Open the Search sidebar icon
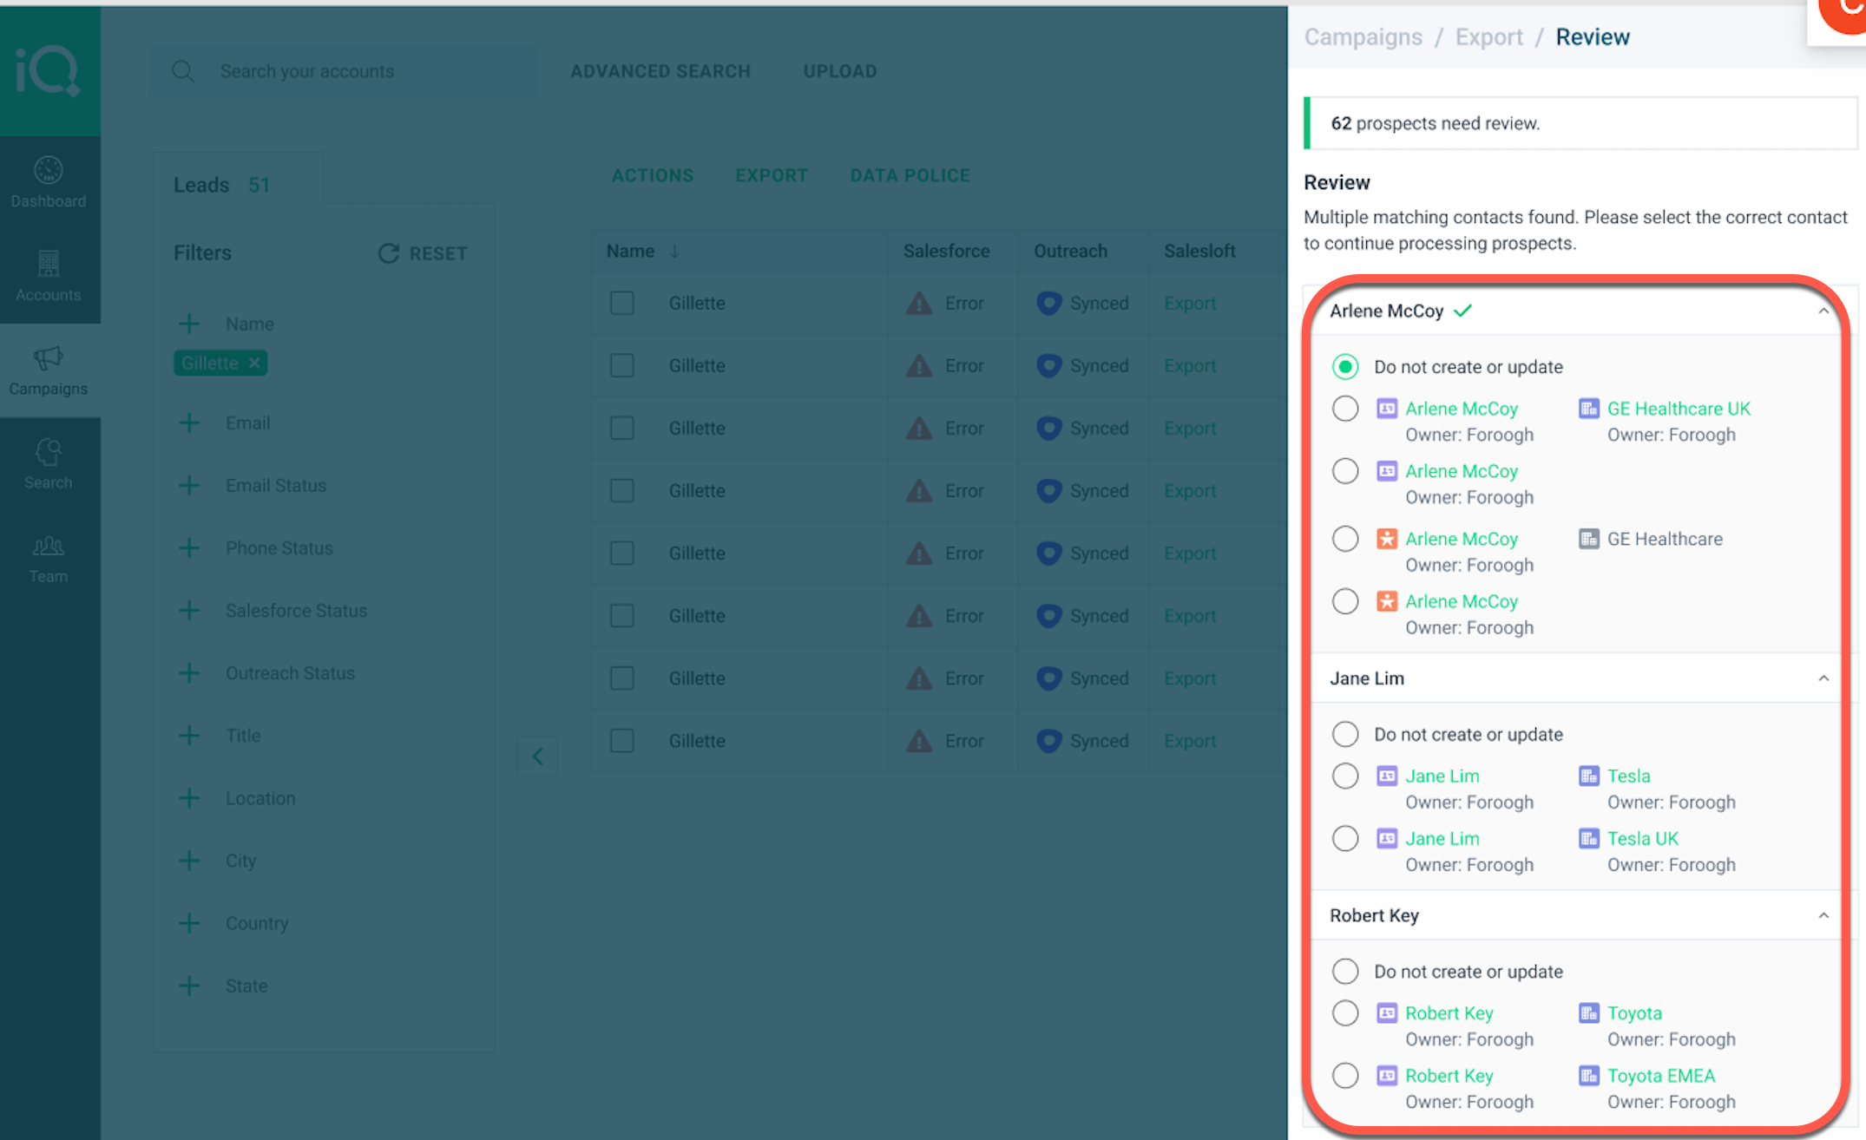This screenshot has width=1866, height=1140. 49,451
